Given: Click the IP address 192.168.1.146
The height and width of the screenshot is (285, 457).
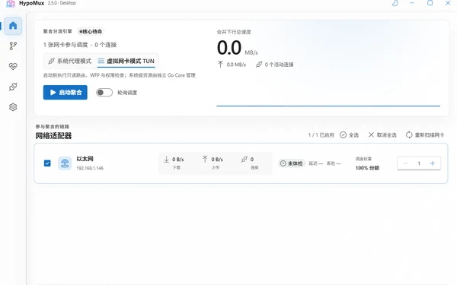Looking at the screenshot, I should click(90, 168).
